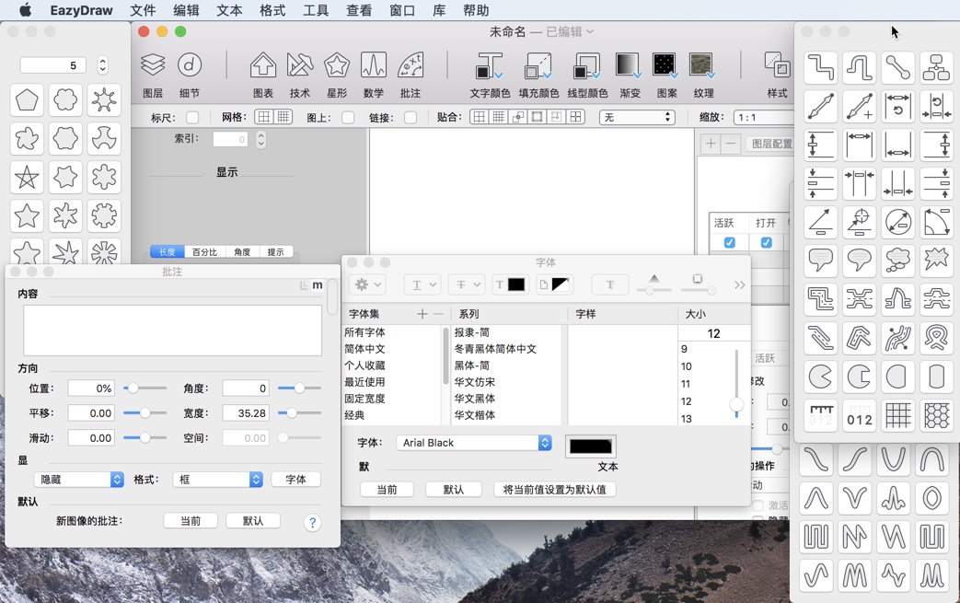This screenshot has height=603, width=960.
Task: Open the 数学 math tools icon
Action: coord(373,64)
